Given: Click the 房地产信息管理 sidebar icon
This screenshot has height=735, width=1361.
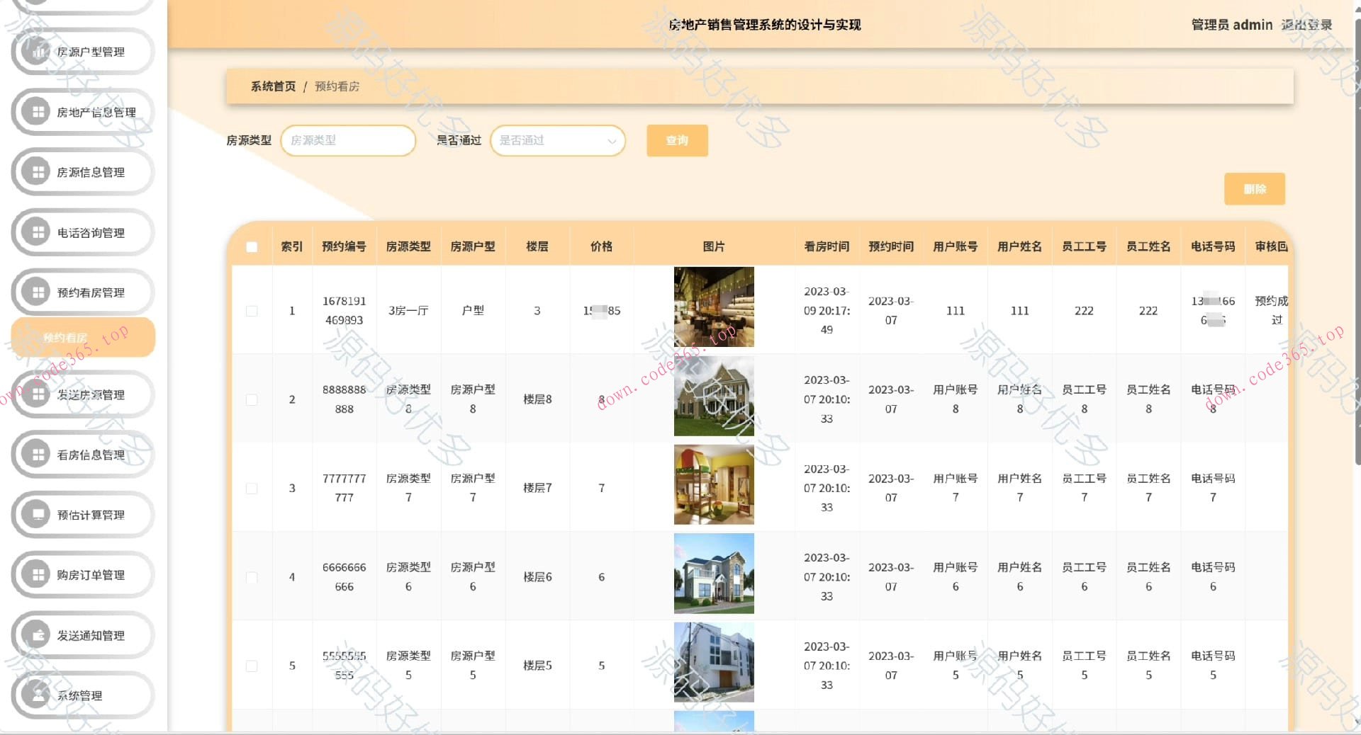Looking at the screenshot, I should pyautogui.click(x=35, y=111).
